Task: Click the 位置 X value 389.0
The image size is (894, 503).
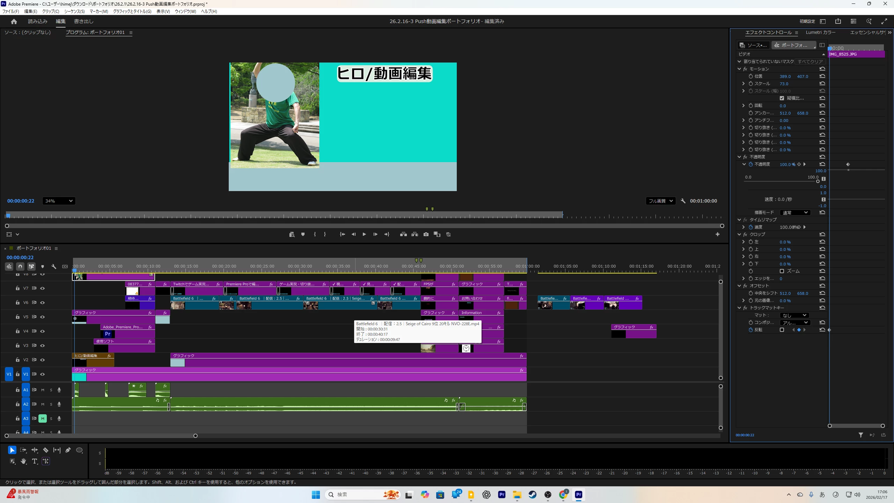Action: (785, 76)
